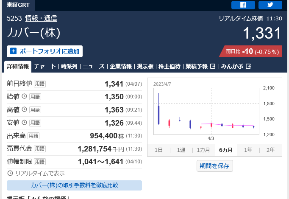
Task: Enable リアルタイムで表示 link
Action: 40,173
